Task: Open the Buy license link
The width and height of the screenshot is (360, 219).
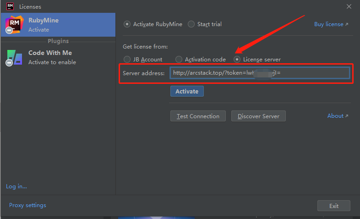Action: 331,24
